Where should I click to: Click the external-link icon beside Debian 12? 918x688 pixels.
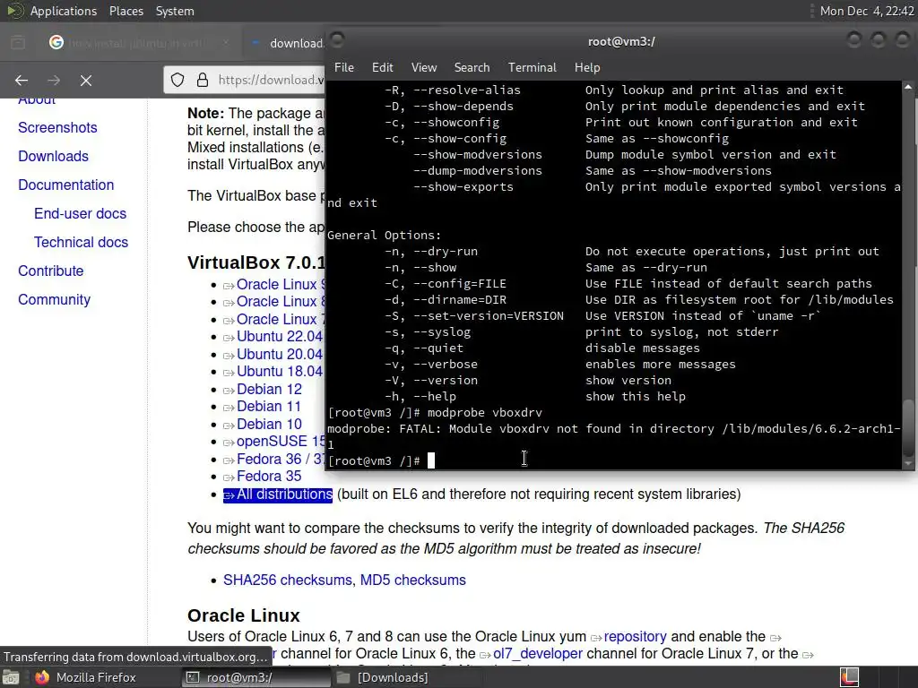coord(229,391)
